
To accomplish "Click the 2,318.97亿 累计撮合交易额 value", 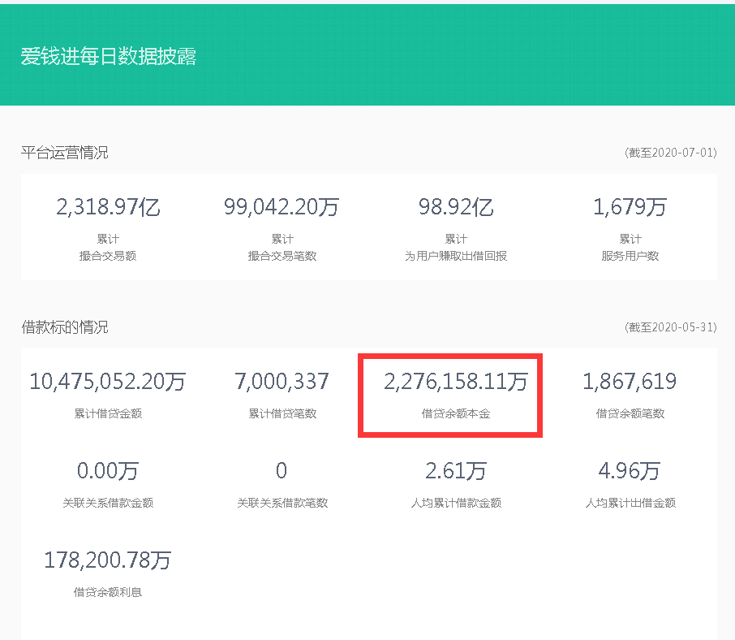I will coord(108,206).
